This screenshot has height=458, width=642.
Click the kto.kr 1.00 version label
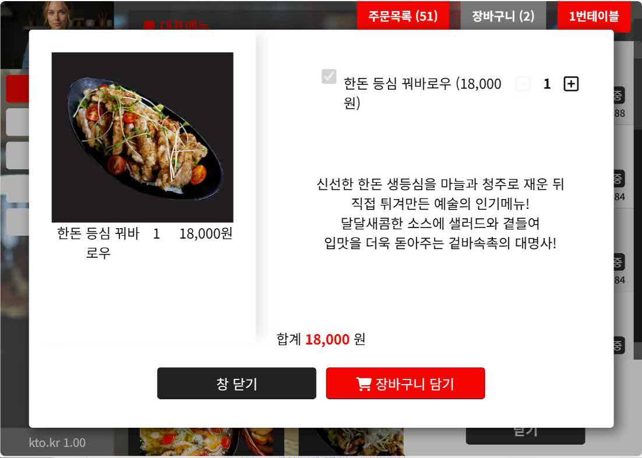pos(57,442)
